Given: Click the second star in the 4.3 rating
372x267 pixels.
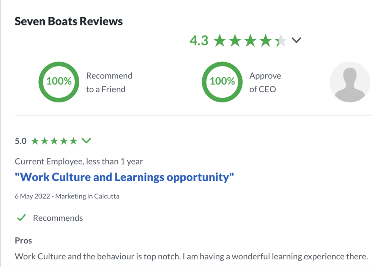Looking at the screenshot, I should point(235,40).
